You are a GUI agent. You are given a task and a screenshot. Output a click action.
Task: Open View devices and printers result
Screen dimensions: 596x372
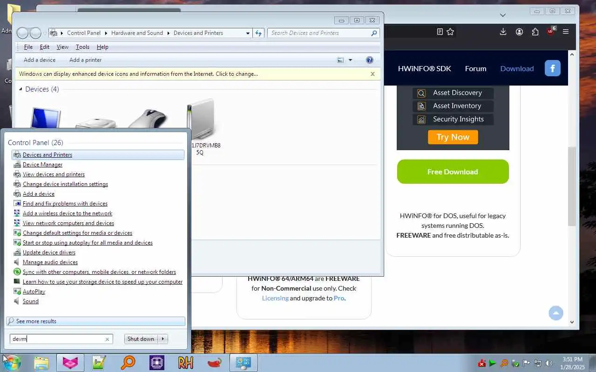(54, 174)
